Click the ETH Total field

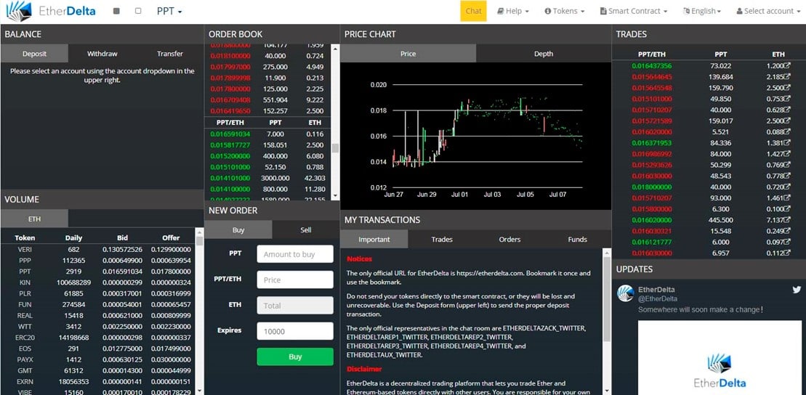coord(295,305)
